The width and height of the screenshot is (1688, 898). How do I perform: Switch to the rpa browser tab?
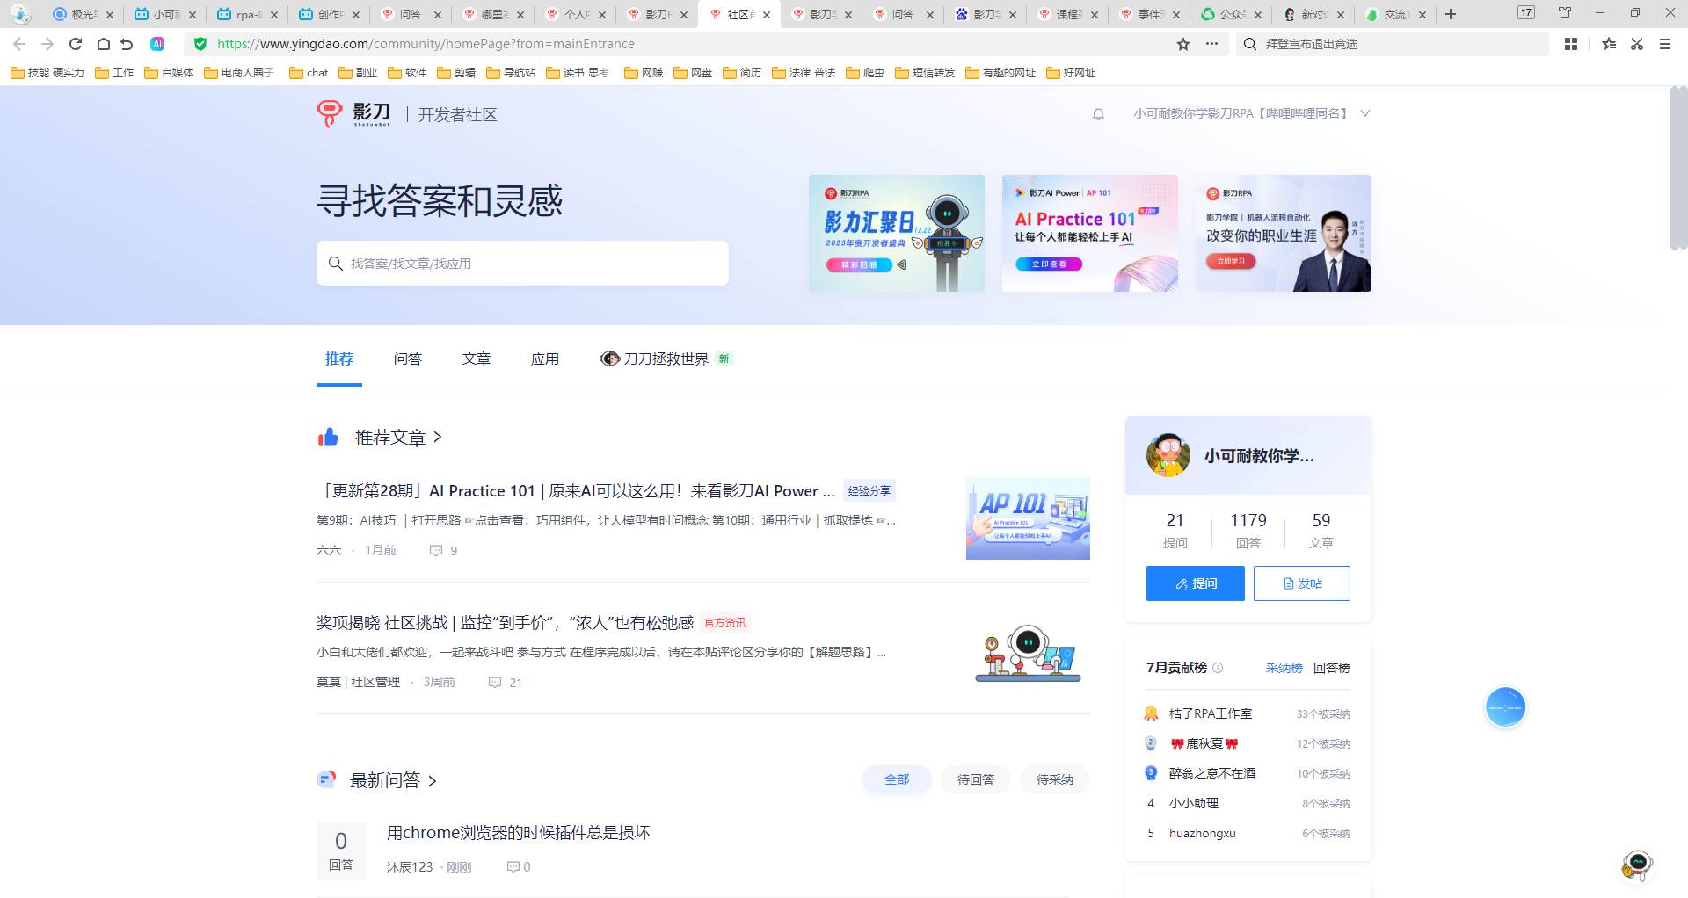tap(248, 14)
